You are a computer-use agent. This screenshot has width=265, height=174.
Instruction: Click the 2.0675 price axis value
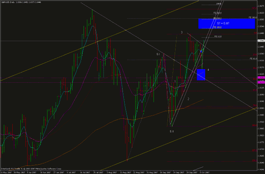tap(261, 6)
